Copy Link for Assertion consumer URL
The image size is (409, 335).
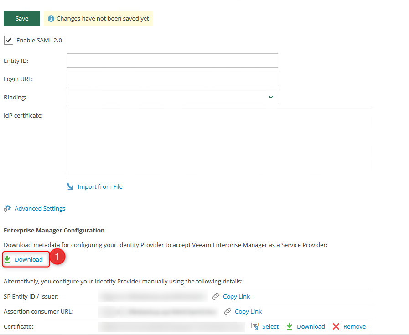pyautogui.click(x=248, y=311)
